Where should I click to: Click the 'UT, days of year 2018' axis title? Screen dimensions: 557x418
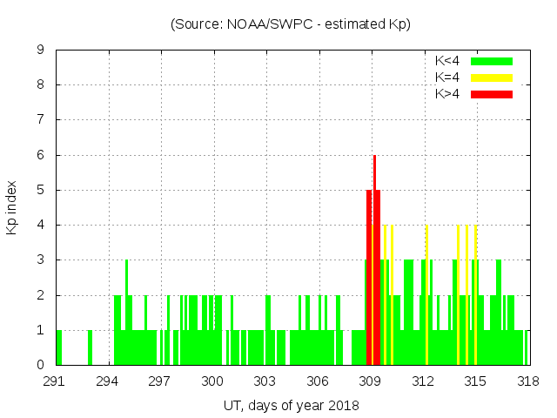291,405
